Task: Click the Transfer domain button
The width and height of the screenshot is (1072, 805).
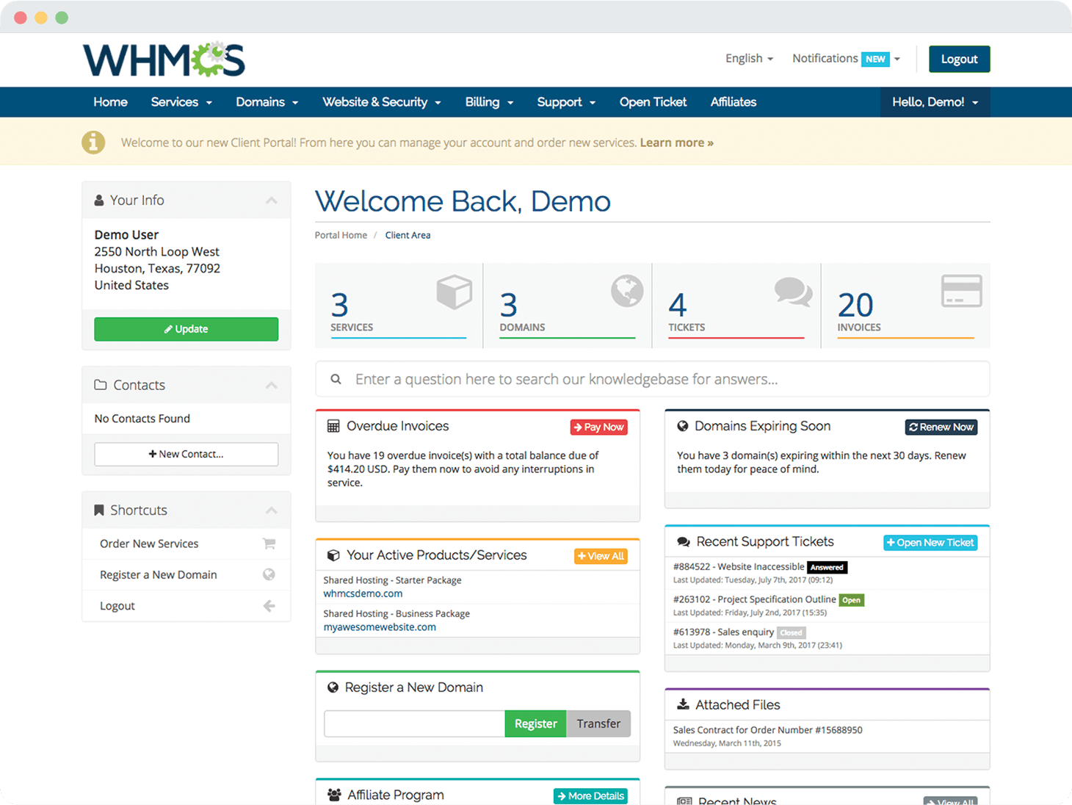Action: coord(598,723)
